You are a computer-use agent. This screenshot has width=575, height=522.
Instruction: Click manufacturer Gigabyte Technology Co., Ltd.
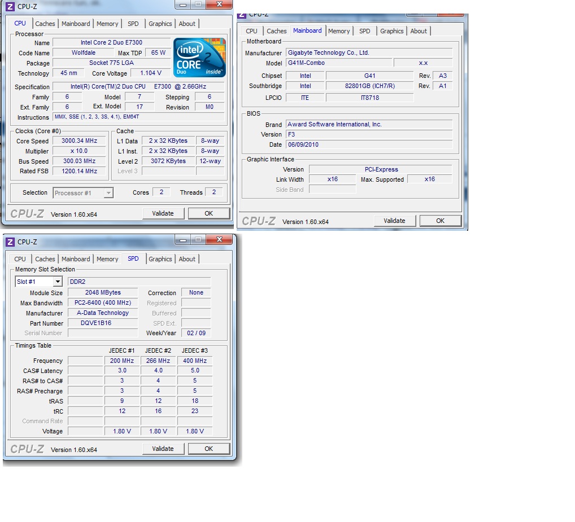point(369,52)
